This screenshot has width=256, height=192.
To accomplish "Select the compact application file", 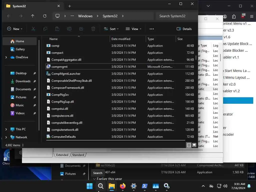I will pos(120,53).
